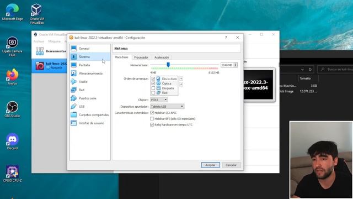Click help question mark in Configuración dialog
353x199 pixels.
click(x=226, y=38)
